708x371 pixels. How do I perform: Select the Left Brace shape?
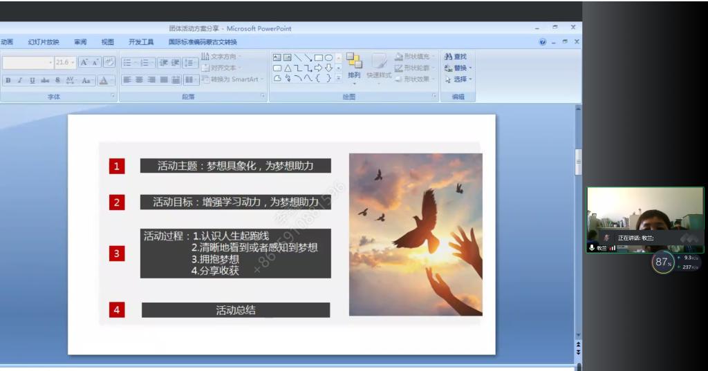[318, 78]
